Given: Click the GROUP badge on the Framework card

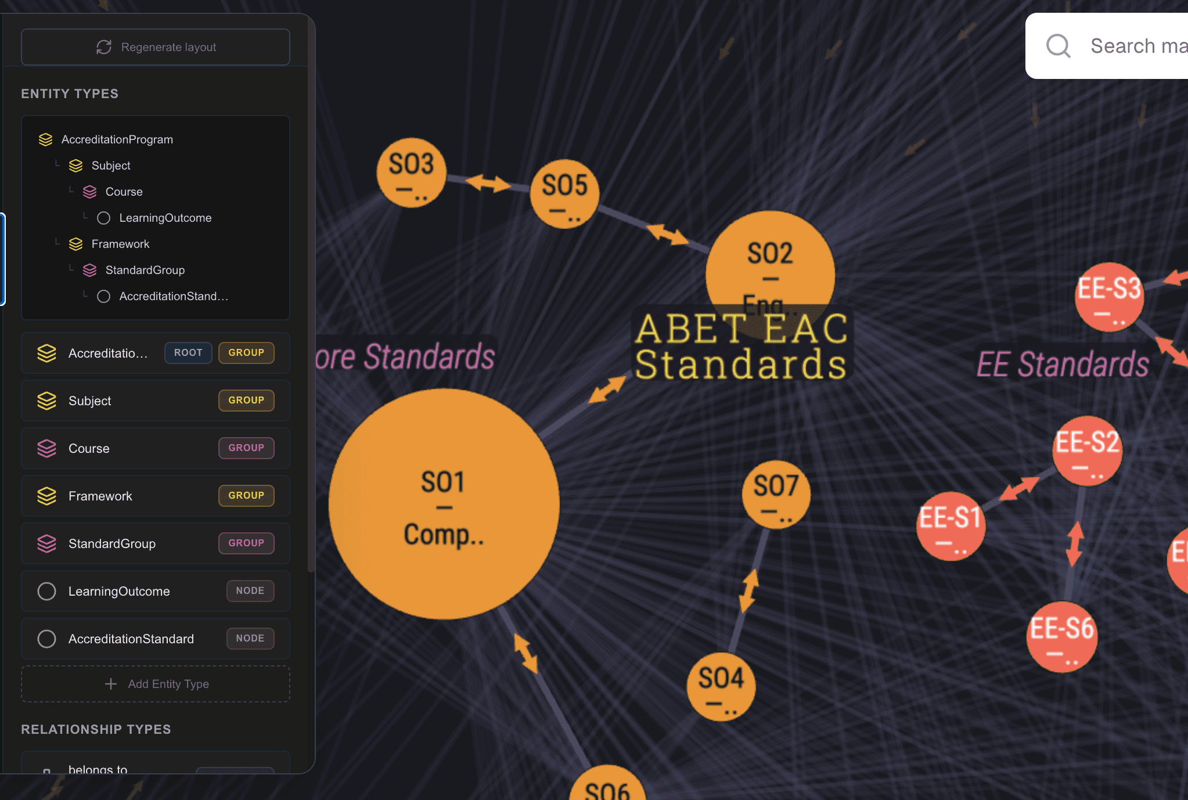Looking at the screenshot, I should (246, 495).
